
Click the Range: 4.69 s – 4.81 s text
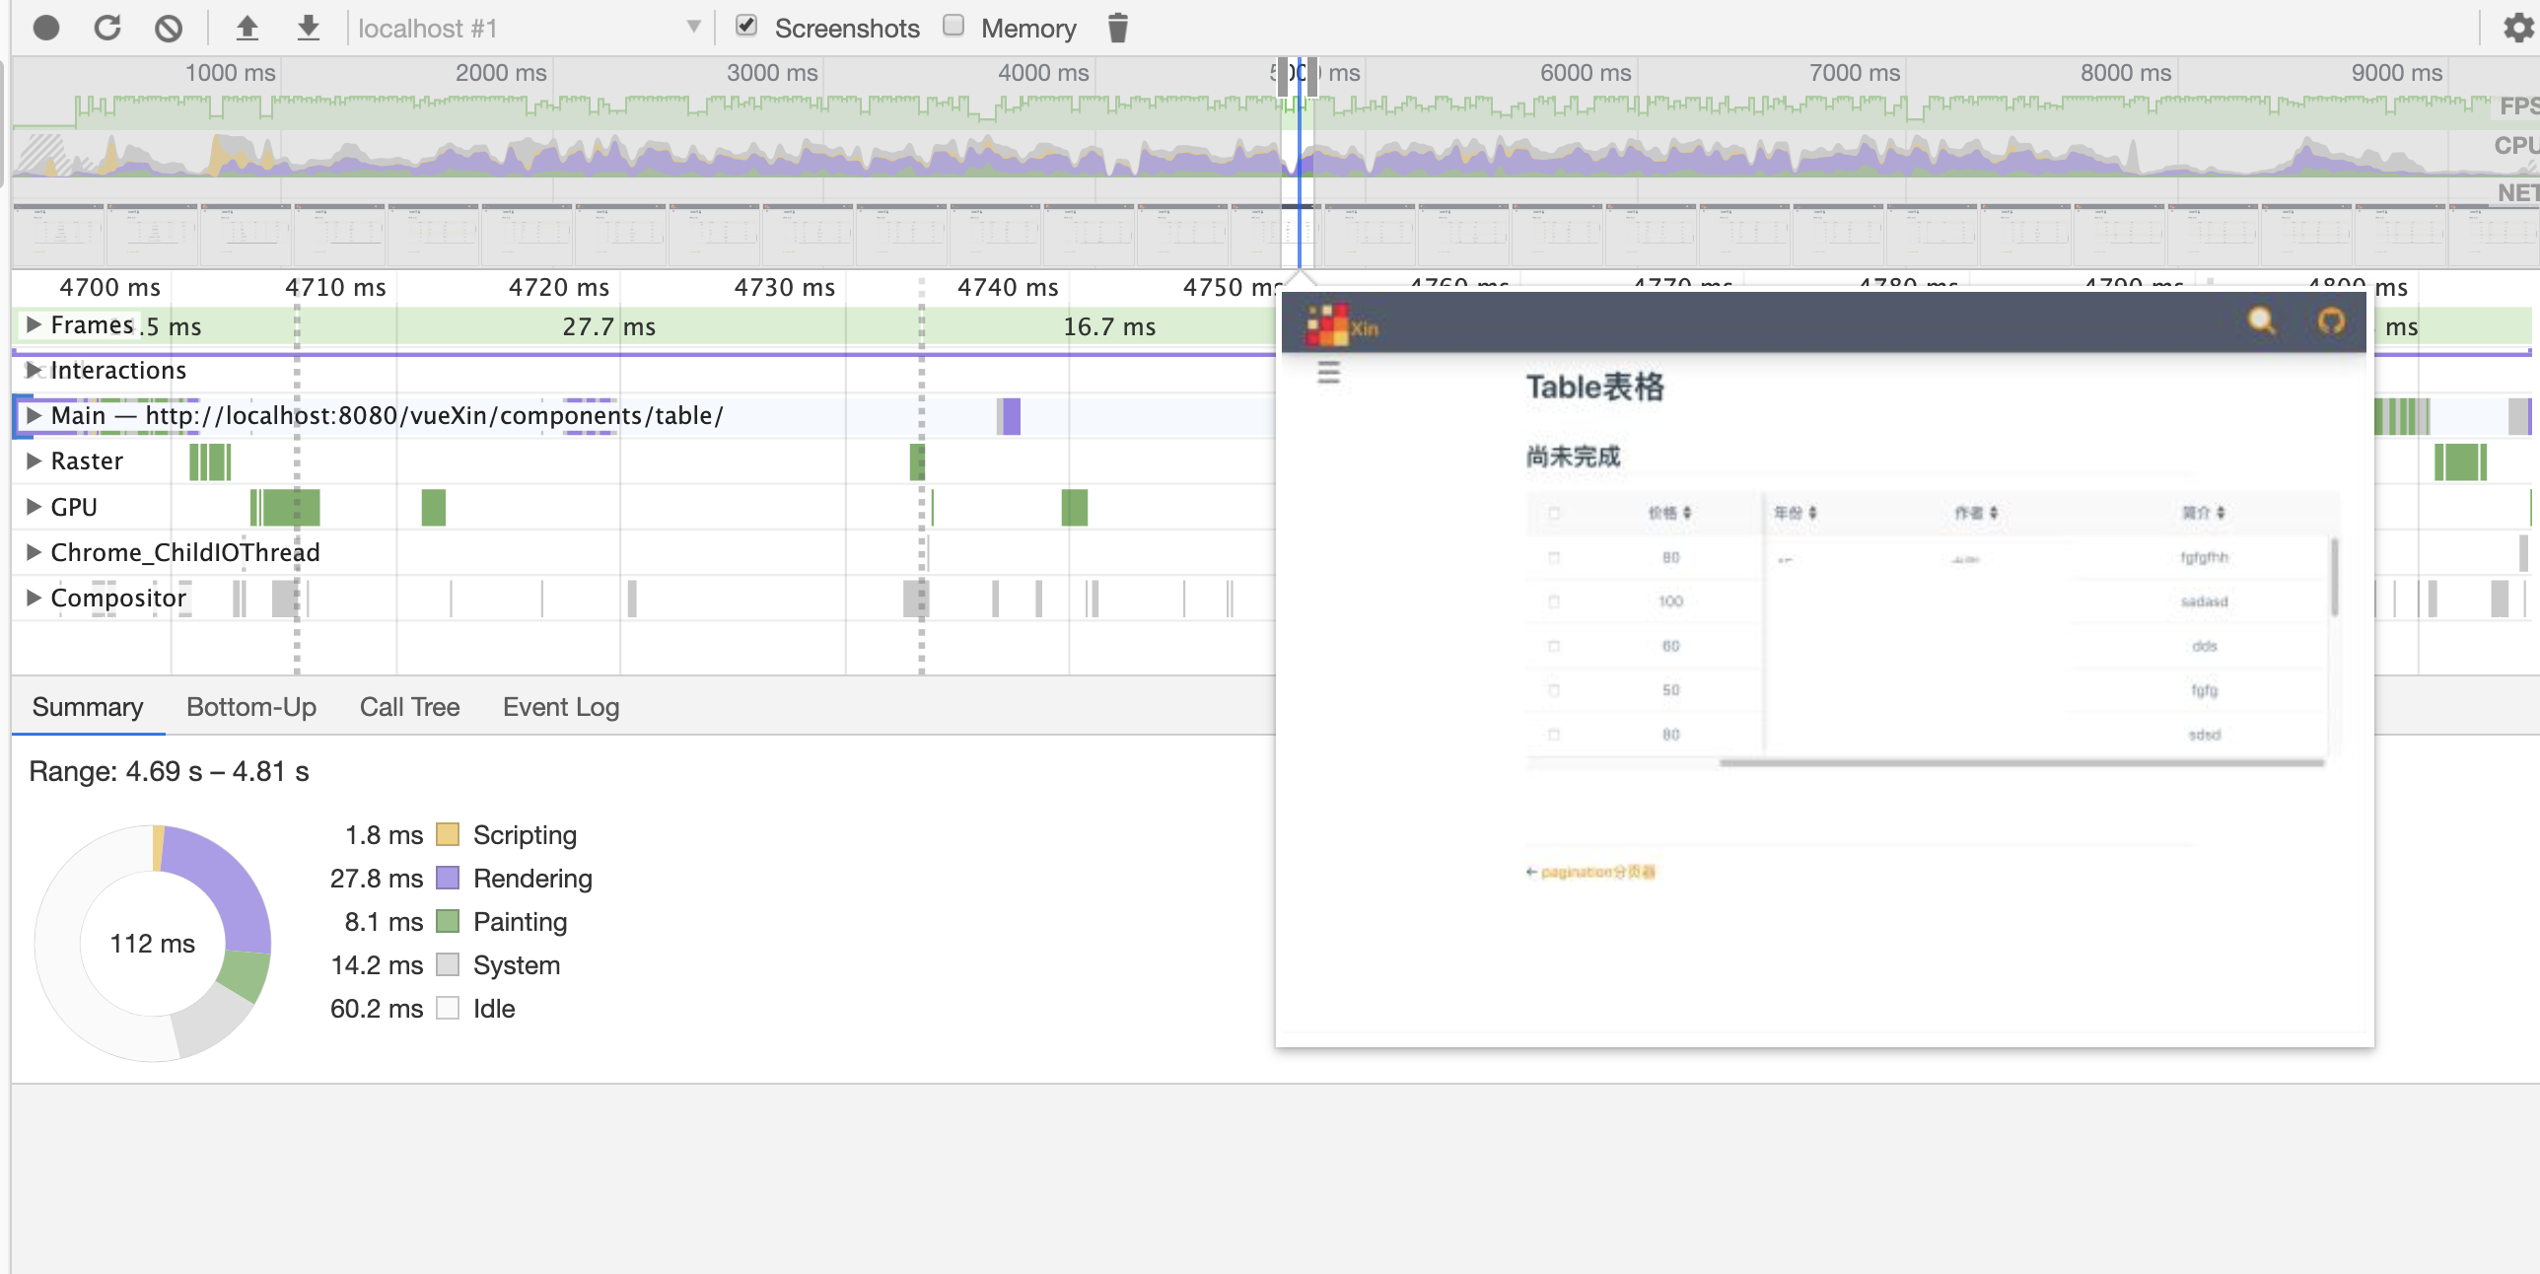pyautogui.click(x=169, y=771)
